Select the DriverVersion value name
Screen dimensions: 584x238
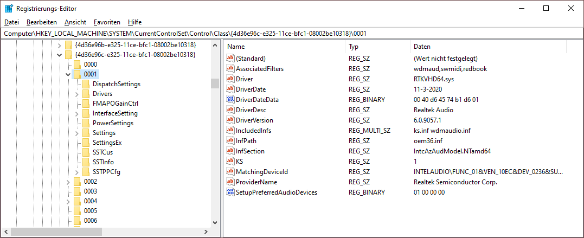(254, 120)
